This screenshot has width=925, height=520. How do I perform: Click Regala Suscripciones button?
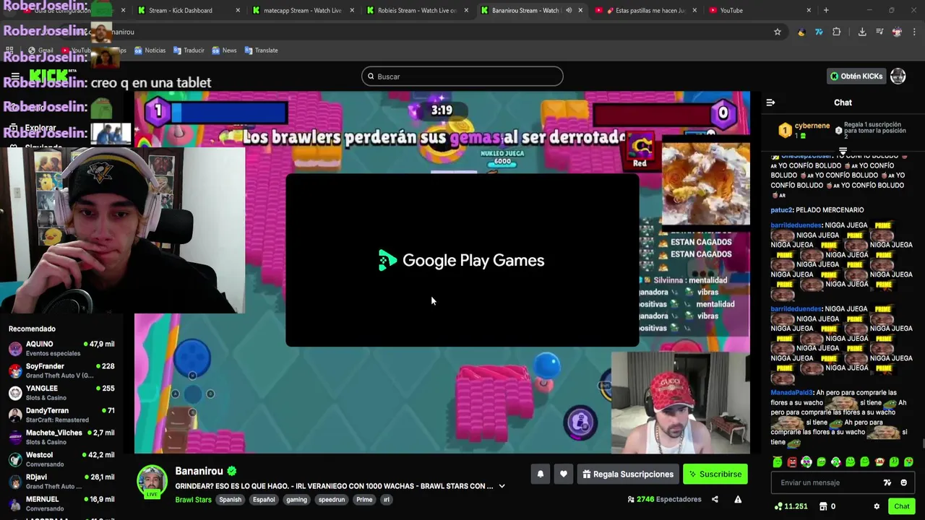coord(627,474)
